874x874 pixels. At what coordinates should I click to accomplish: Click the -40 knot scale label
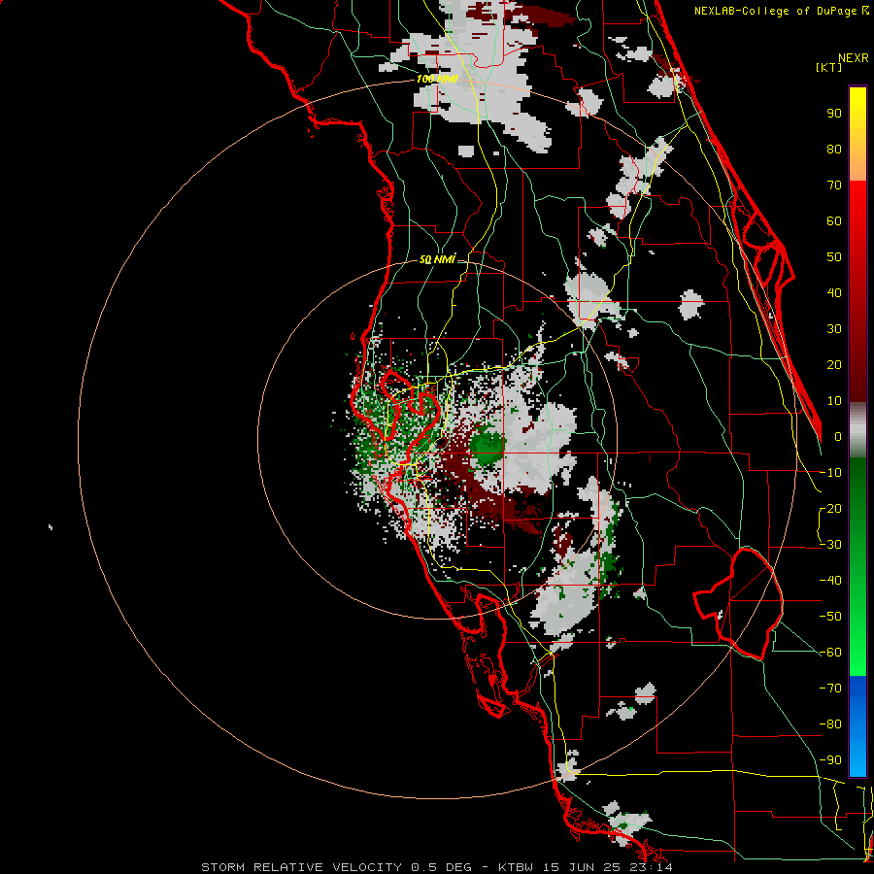[830, 581]
